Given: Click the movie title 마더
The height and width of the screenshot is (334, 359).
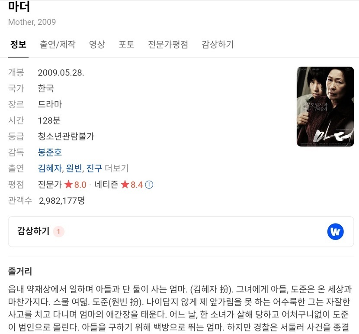Looking at the screenshot, I should pos(19,6).
